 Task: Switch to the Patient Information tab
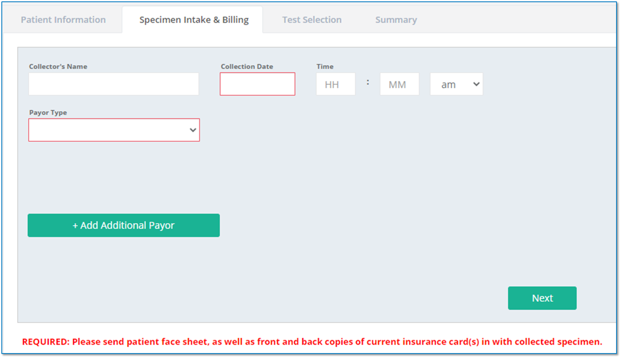(x=62, y=20)
